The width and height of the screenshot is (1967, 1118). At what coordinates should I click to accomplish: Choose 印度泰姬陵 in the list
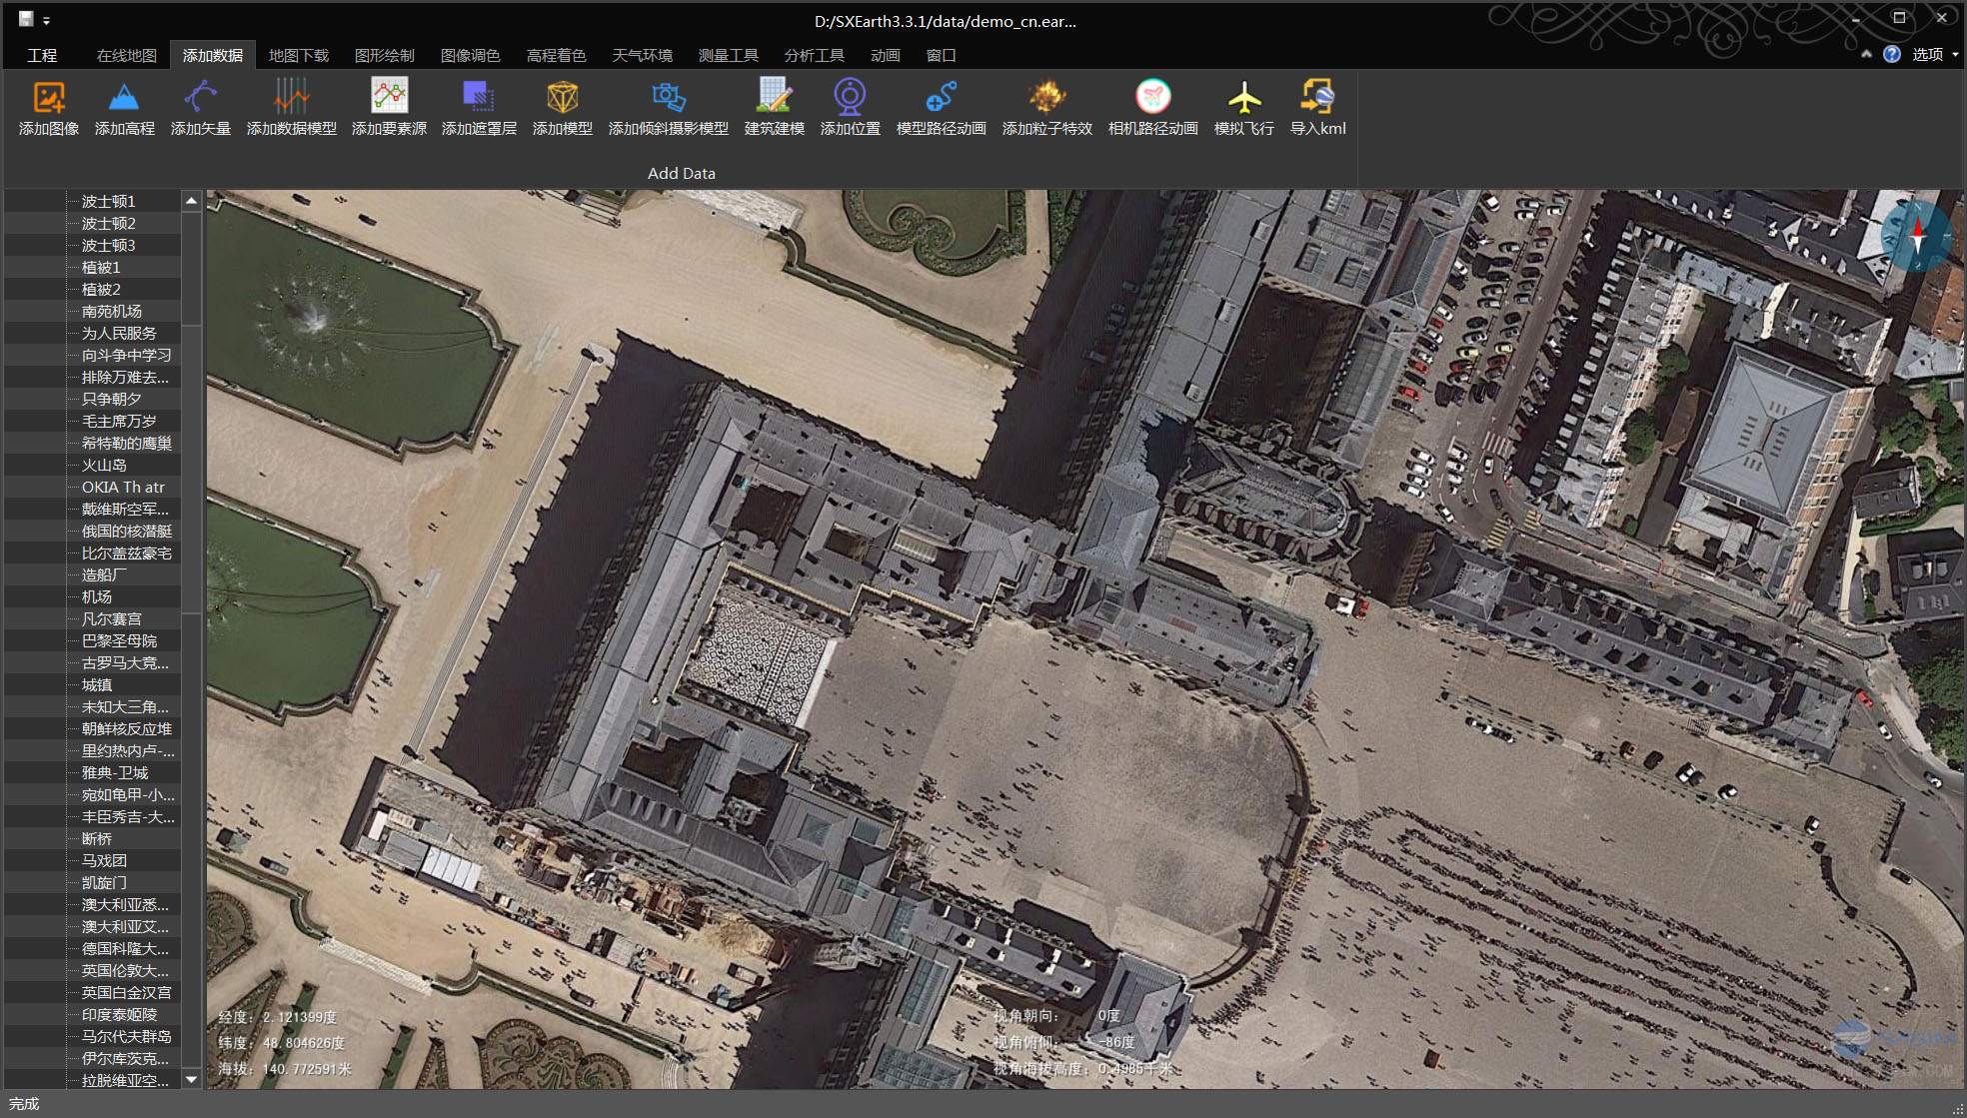119,1014
